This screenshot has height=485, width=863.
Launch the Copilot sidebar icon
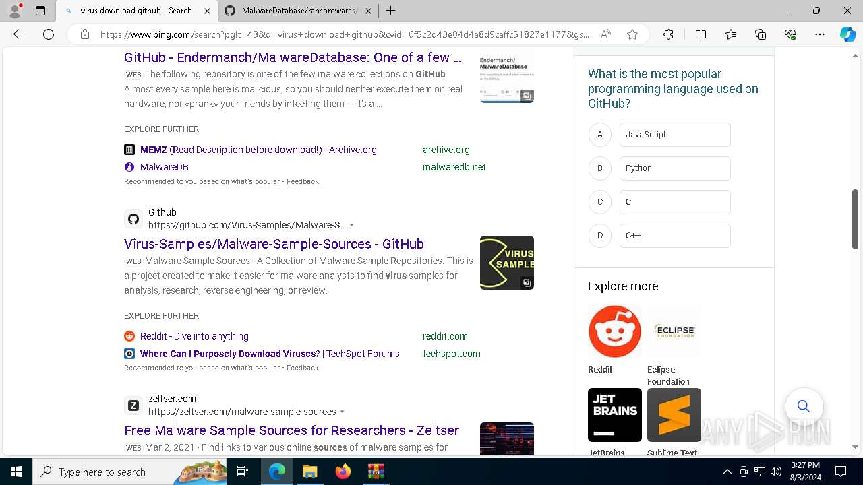coord(847,34)
